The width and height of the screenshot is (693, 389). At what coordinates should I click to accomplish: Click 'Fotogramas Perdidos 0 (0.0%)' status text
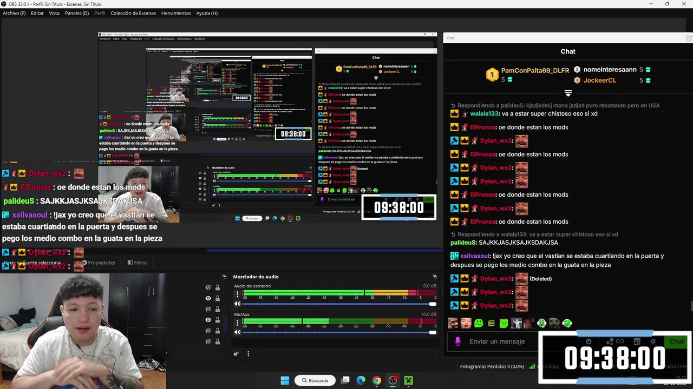click(x=492, y=366)
